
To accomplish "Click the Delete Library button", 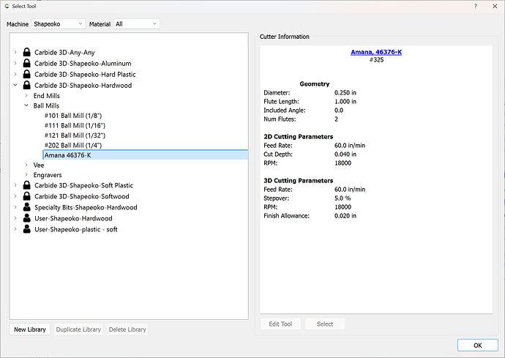I will (x=127, y=329).
